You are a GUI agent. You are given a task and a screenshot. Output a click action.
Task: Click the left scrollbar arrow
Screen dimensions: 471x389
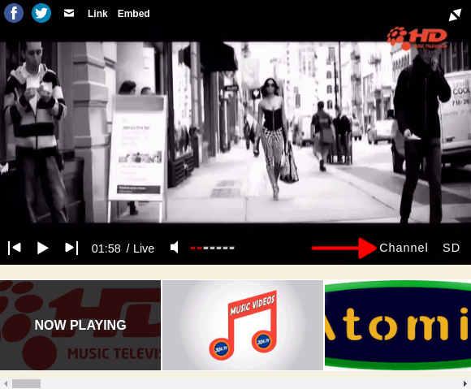point(6,383)
